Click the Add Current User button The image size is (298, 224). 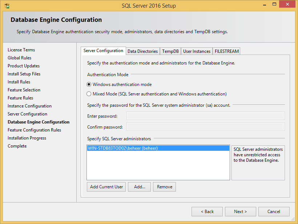click(x=106, y=187)
